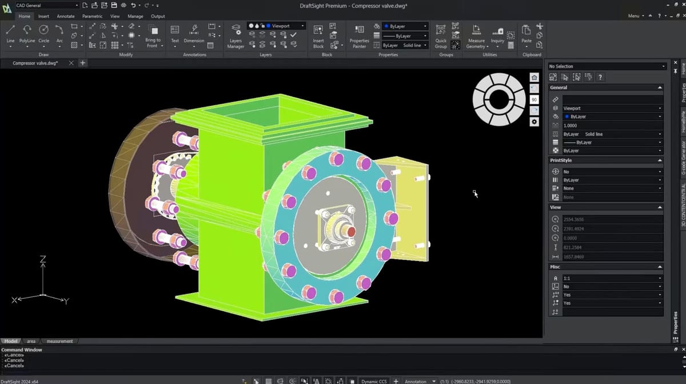Click the home view icon beside view wheel

(534, 77)
